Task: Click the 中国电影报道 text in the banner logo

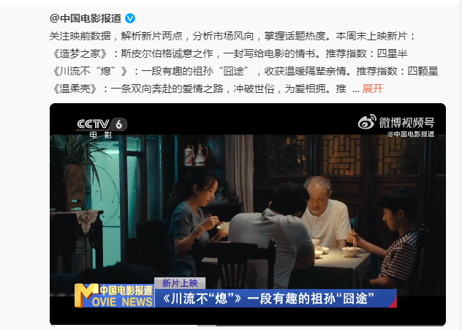Action: pyautogui.click(x=126, y=290)
